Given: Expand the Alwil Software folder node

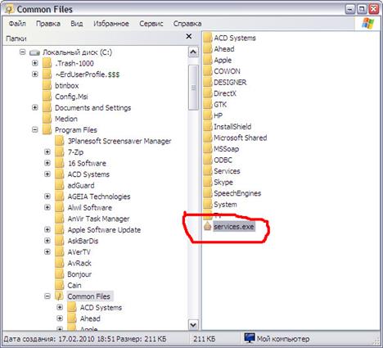Looking at the screenshot, I should tap(47, 207).
